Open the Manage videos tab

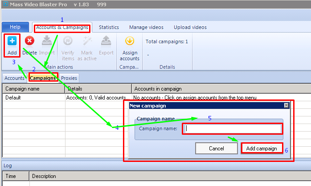tap(147, 27)
